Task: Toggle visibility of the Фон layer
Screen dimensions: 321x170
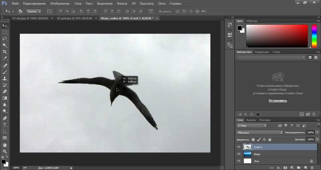Action: 239,161
